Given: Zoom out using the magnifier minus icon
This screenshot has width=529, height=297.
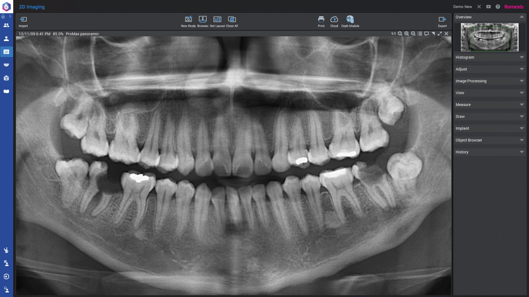Looking at the screenshot, I should (x=413, y=34).
